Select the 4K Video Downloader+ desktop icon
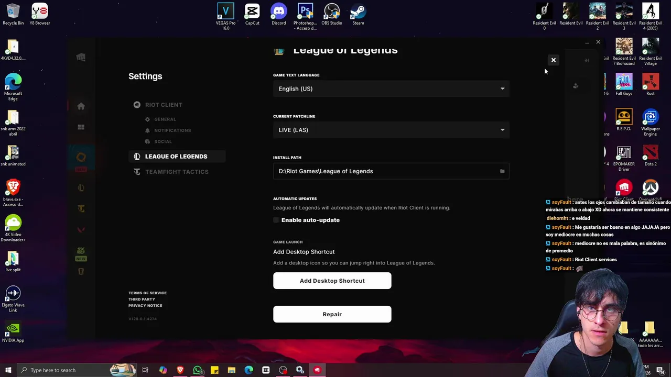This screenshot has height=377, width=671. click(x=13, y=228)
